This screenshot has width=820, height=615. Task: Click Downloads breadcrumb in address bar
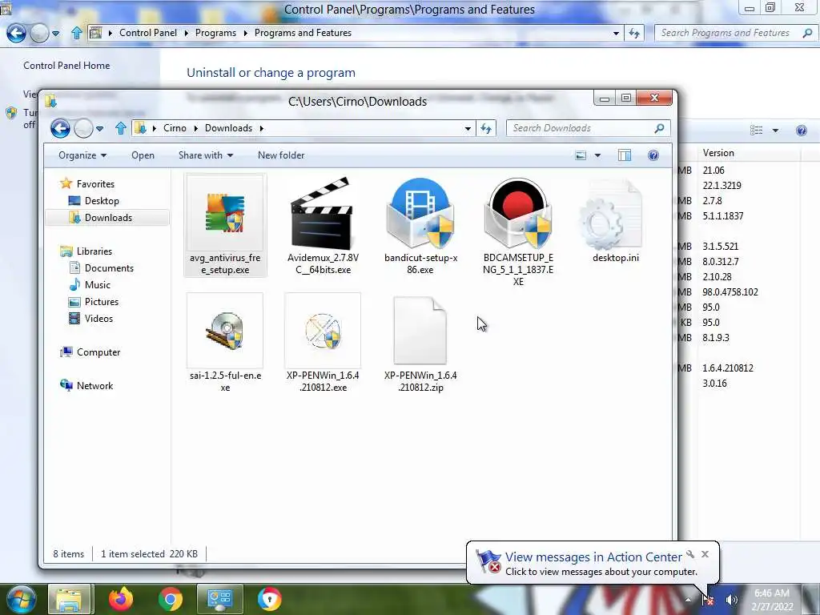click(228, 128)
